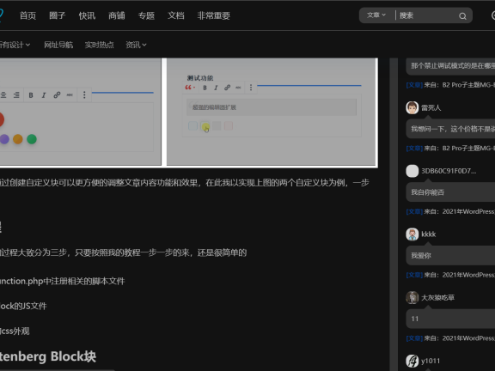Click three-dot more options in left editor image
Screen dimensions: 495x371
[x=84, y=94]
